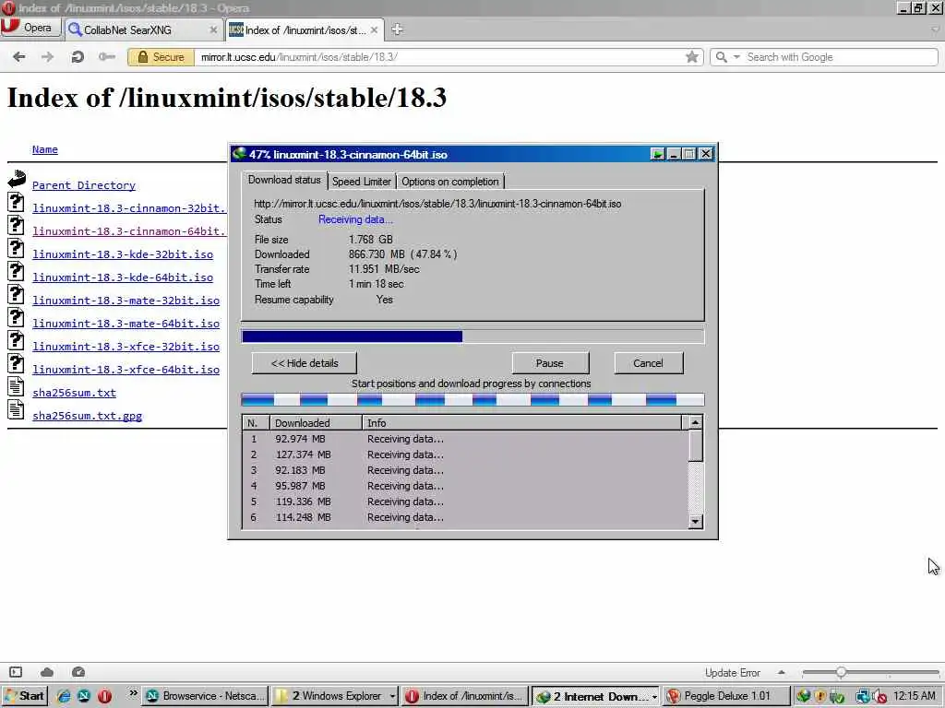The image size is (945, 708).
Task: Open linuxmint-18.3-xfce-32bit.iso link
Action: (126, 347)
